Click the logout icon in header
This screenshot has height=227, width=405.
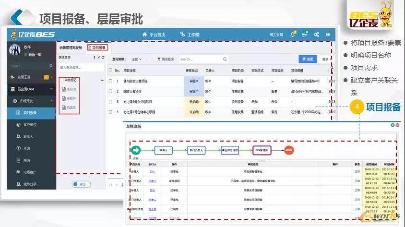[328, 35]
